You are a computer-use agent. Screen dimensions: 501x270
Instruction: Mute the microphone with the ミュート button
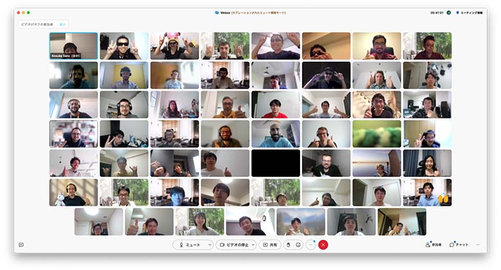[x=189, y=244]
